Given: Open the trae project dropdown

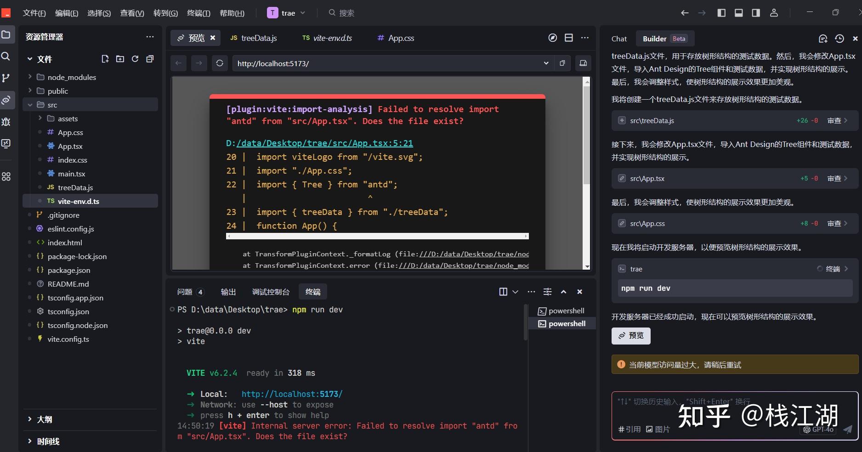Looking at the screenshot, I should click(x=287, y=13).
